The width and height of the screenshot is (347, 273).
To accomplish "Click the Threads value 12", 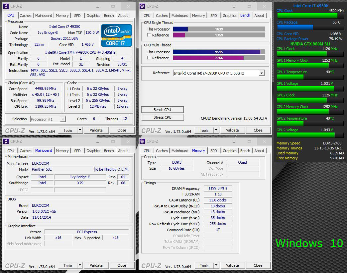I will click(x=125, y=119).
